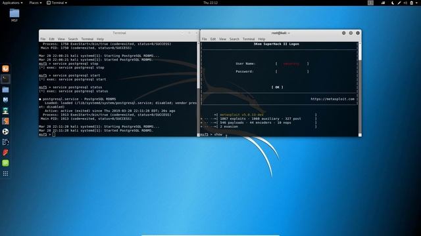Open Search menu in root@kali window

click(234, 39)
